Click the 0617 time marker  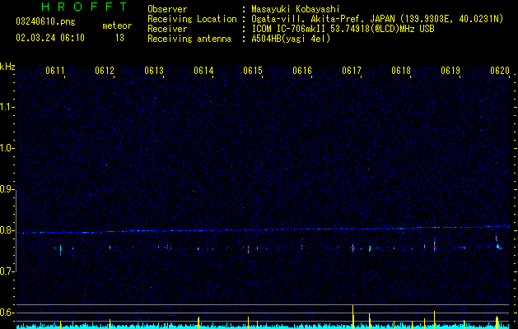pyautogui.click(x=352, y=71)
